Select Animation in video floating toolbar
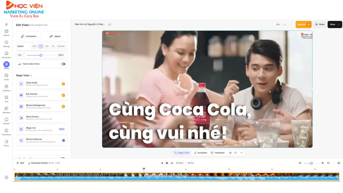Viewport: 343px width, 193px height. (201, 153)
